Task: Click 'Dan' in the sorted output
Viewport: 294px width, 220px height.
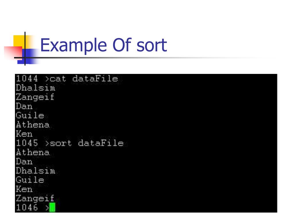Action: pyautogui.click(x=24, y=162)
